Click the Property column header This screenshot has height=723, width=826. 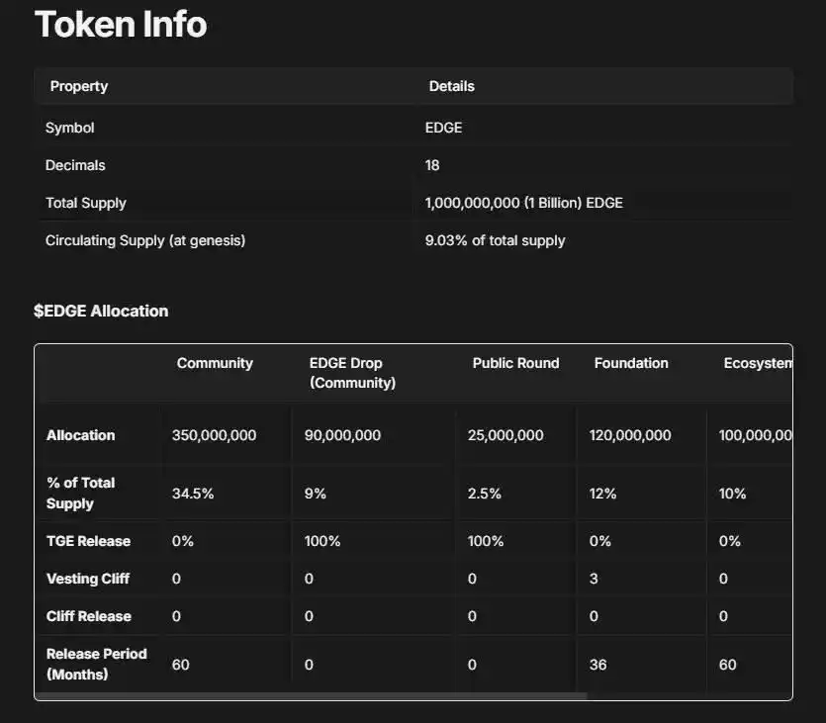point(79,86)
